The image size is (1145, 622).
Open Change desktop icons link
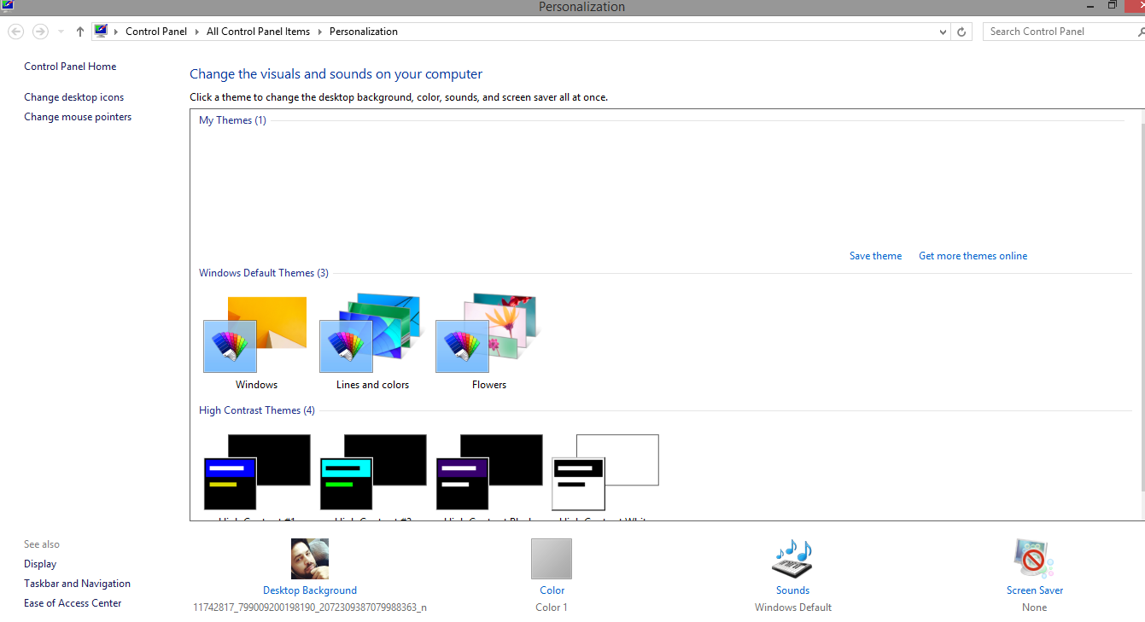(73, 97)
